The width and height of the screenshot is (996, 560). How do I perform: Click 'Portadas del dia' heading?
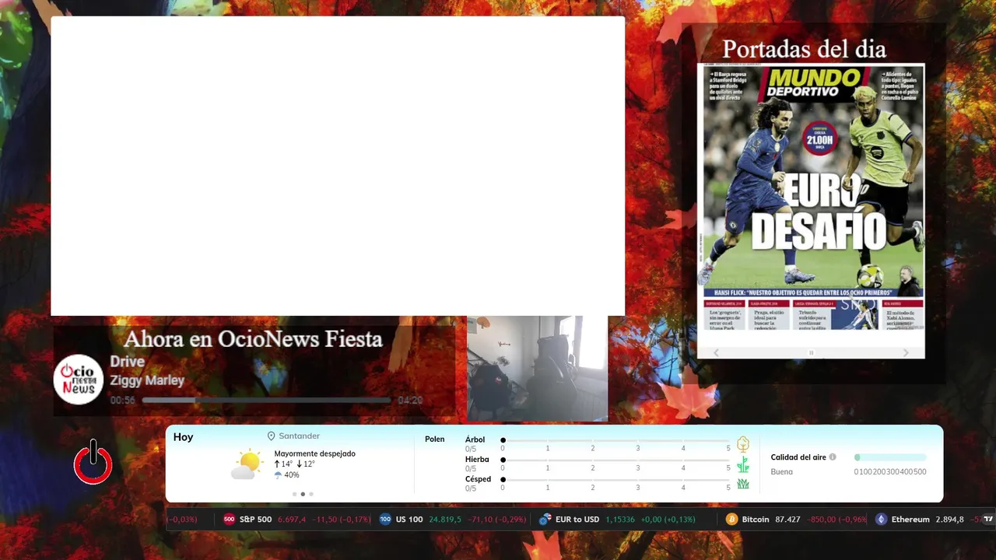click(x=804, y=49)
